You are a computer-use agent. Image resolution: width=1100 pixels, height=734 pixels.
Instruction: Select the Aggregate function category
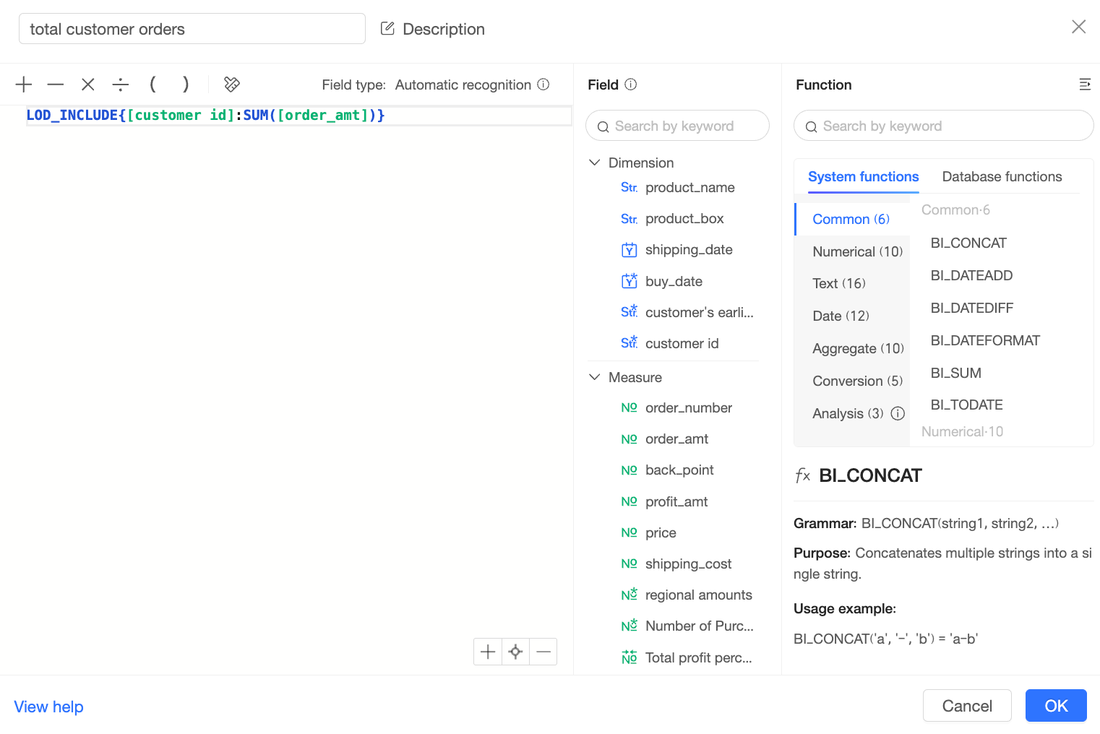click(x=858, y=348)
